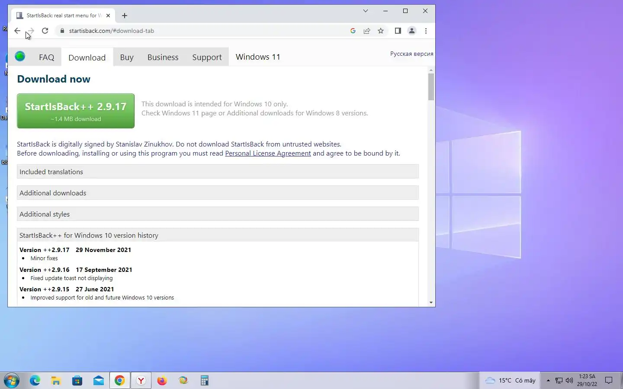Open the browser side panel
Viewport: 623px width, 389px height.
point(398,31)
